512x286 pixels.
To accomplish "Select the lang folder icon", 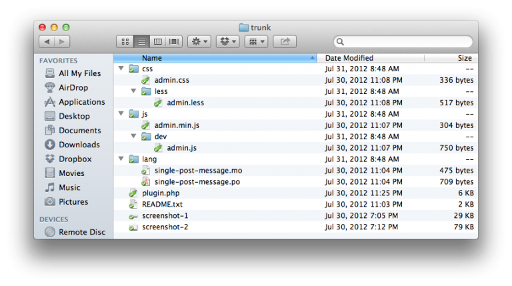I will coord(133,159).
